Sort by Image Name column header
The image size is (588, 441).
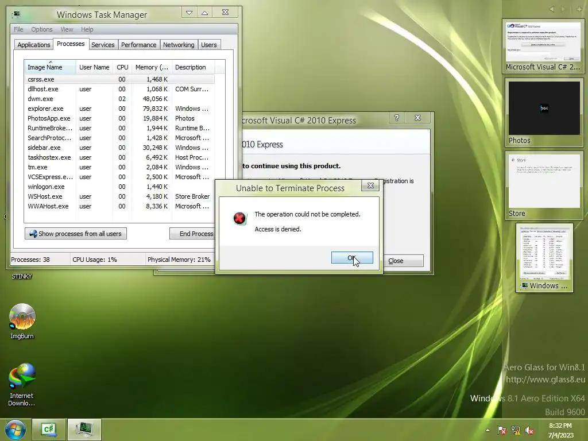pyautogui.click(x=51, y=67)
